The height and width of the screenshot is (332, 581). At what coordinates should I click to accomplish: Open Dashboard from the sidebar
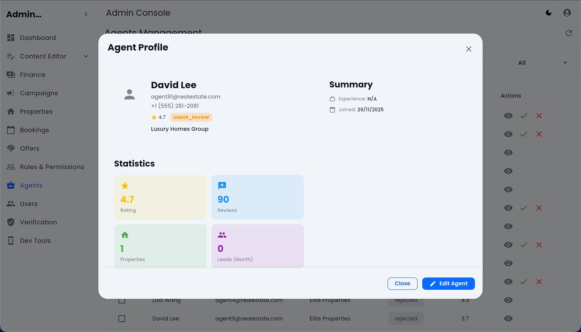tap(38, 38)
